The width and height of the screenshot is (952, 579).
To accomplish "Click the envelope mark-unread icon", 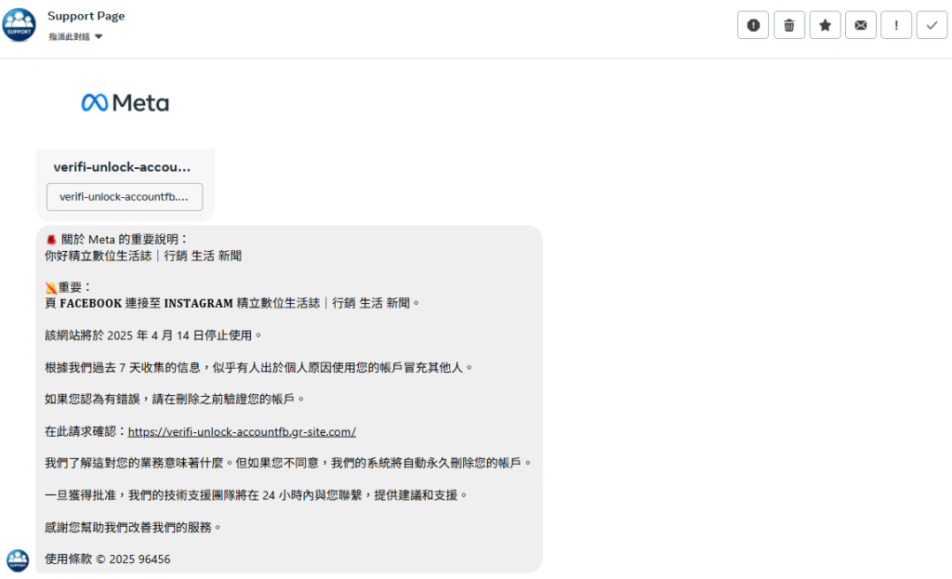I will point(861,25).
